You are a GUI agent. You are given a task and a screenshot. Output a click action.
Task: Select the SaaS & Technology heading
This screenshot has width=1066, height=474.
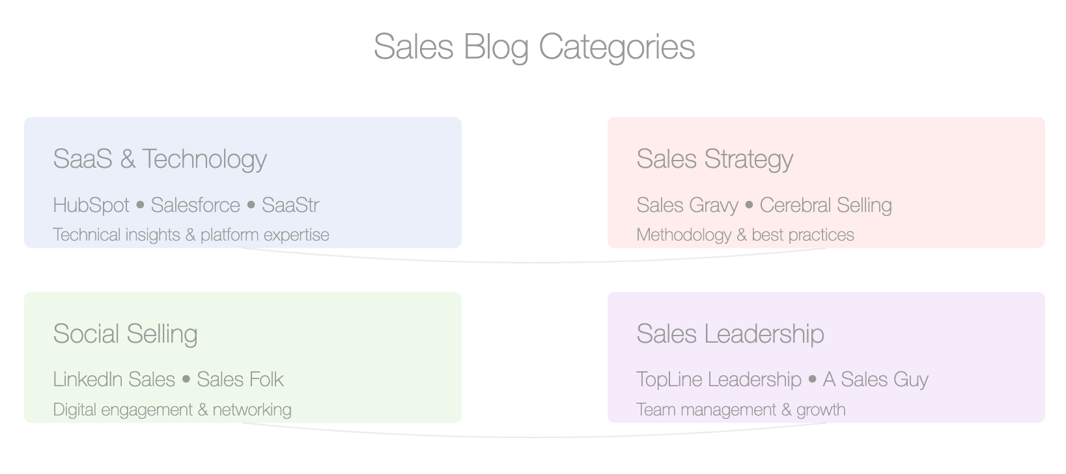[160, 159]
